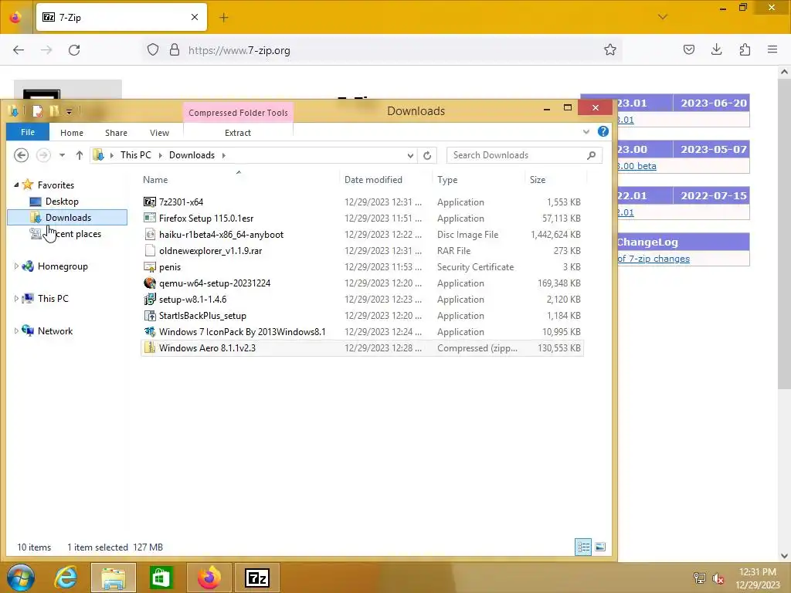Open the Extract ribbon tab

tap(238, 133)
